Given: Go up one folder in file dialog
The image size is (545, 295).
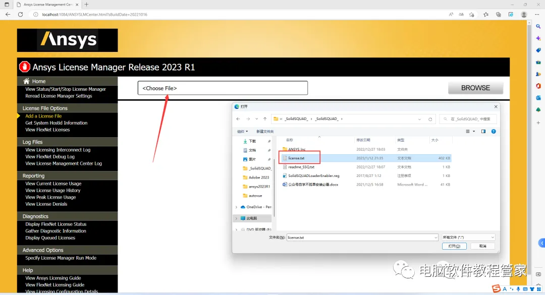Looking at the screenshot, I should [265, 119].
